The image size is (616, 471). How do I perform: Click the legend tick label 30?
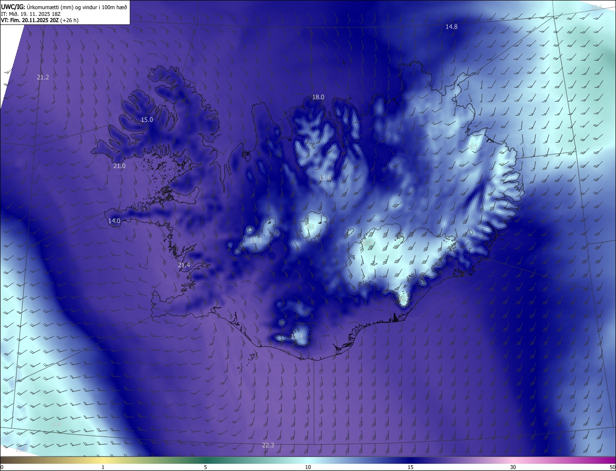pyautogui.click(x=513, y=467)
